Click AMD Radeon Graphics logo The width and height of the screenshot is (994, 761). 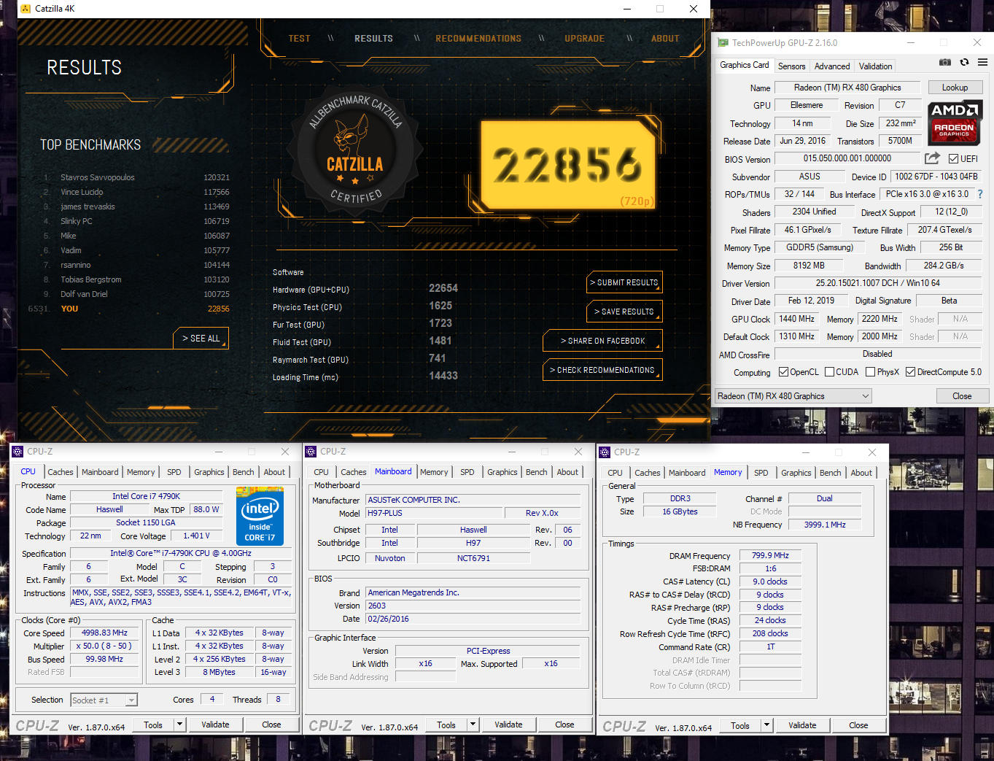coord(955,123)
